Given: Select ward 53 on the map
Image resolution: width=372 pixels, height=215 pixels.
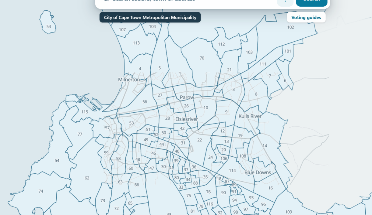Looking at the screenshot, I should click(131, 123).
